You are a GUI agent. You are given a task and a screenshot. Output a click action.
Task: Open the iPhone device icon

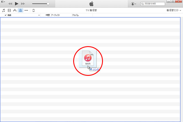tap(33, 10)
